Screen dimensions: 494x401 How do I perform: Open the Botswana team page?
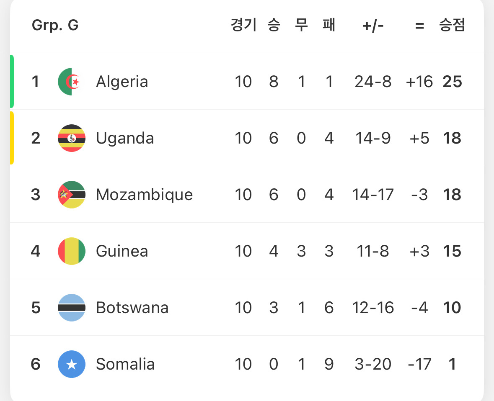pos(132,308)
